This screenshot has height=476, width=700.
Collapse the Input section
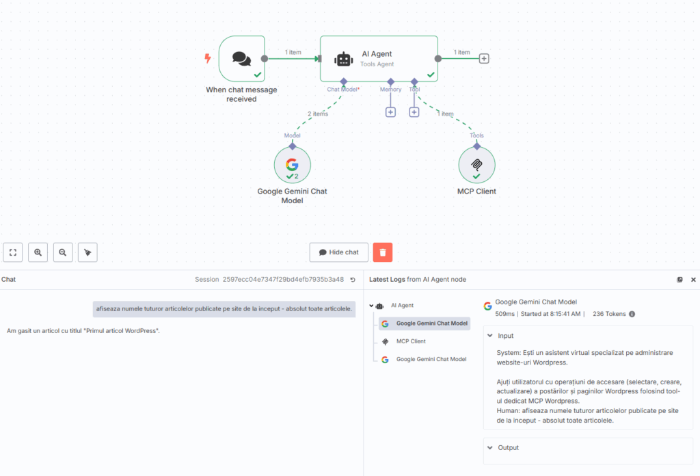point(490,335)
